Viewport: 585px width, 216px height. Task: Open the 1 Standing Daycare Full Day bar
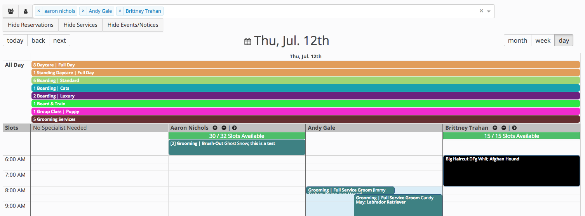click(x=305, y=73)
